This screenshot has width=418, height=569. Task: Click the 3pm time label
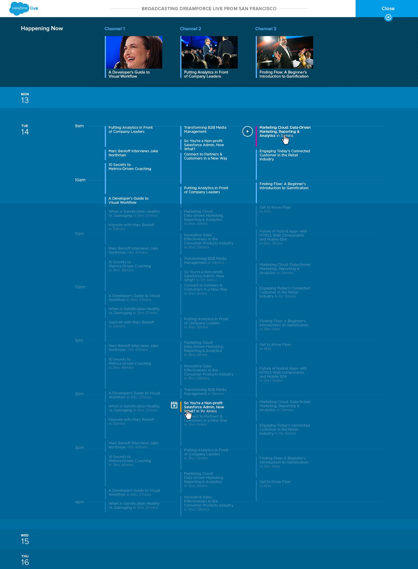(79, 448)
